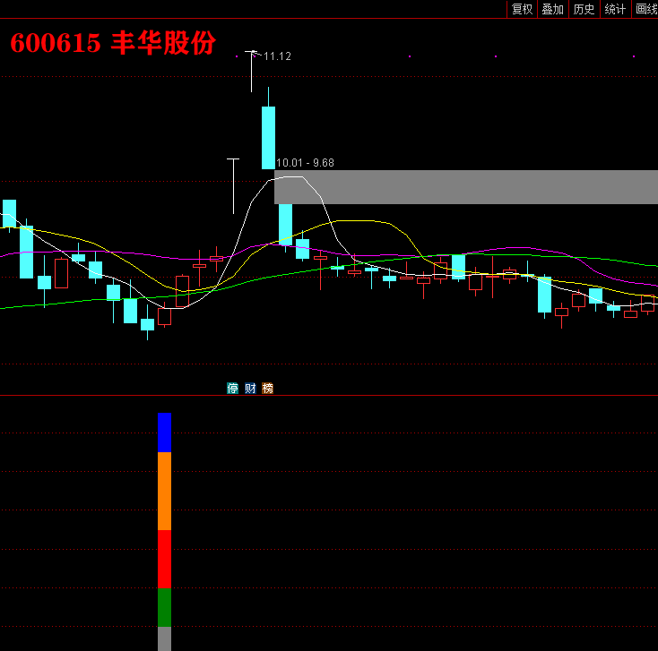Click the 财 (financial report) icon
The width and height of the screenshot is (658, 651).
pyautogui.click(x=250, y=389)
